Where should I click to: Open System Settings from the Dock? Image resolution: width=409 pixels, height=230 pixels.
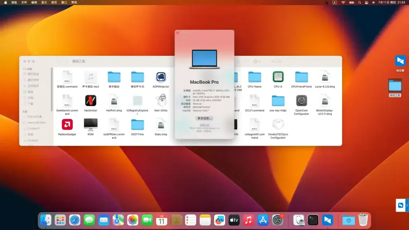pos(277,220)
